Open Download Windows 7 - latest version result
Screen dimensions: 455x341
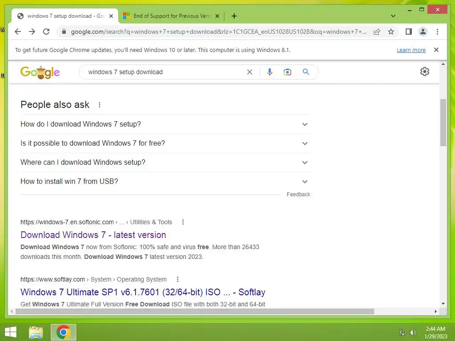[x=93, y=235]
